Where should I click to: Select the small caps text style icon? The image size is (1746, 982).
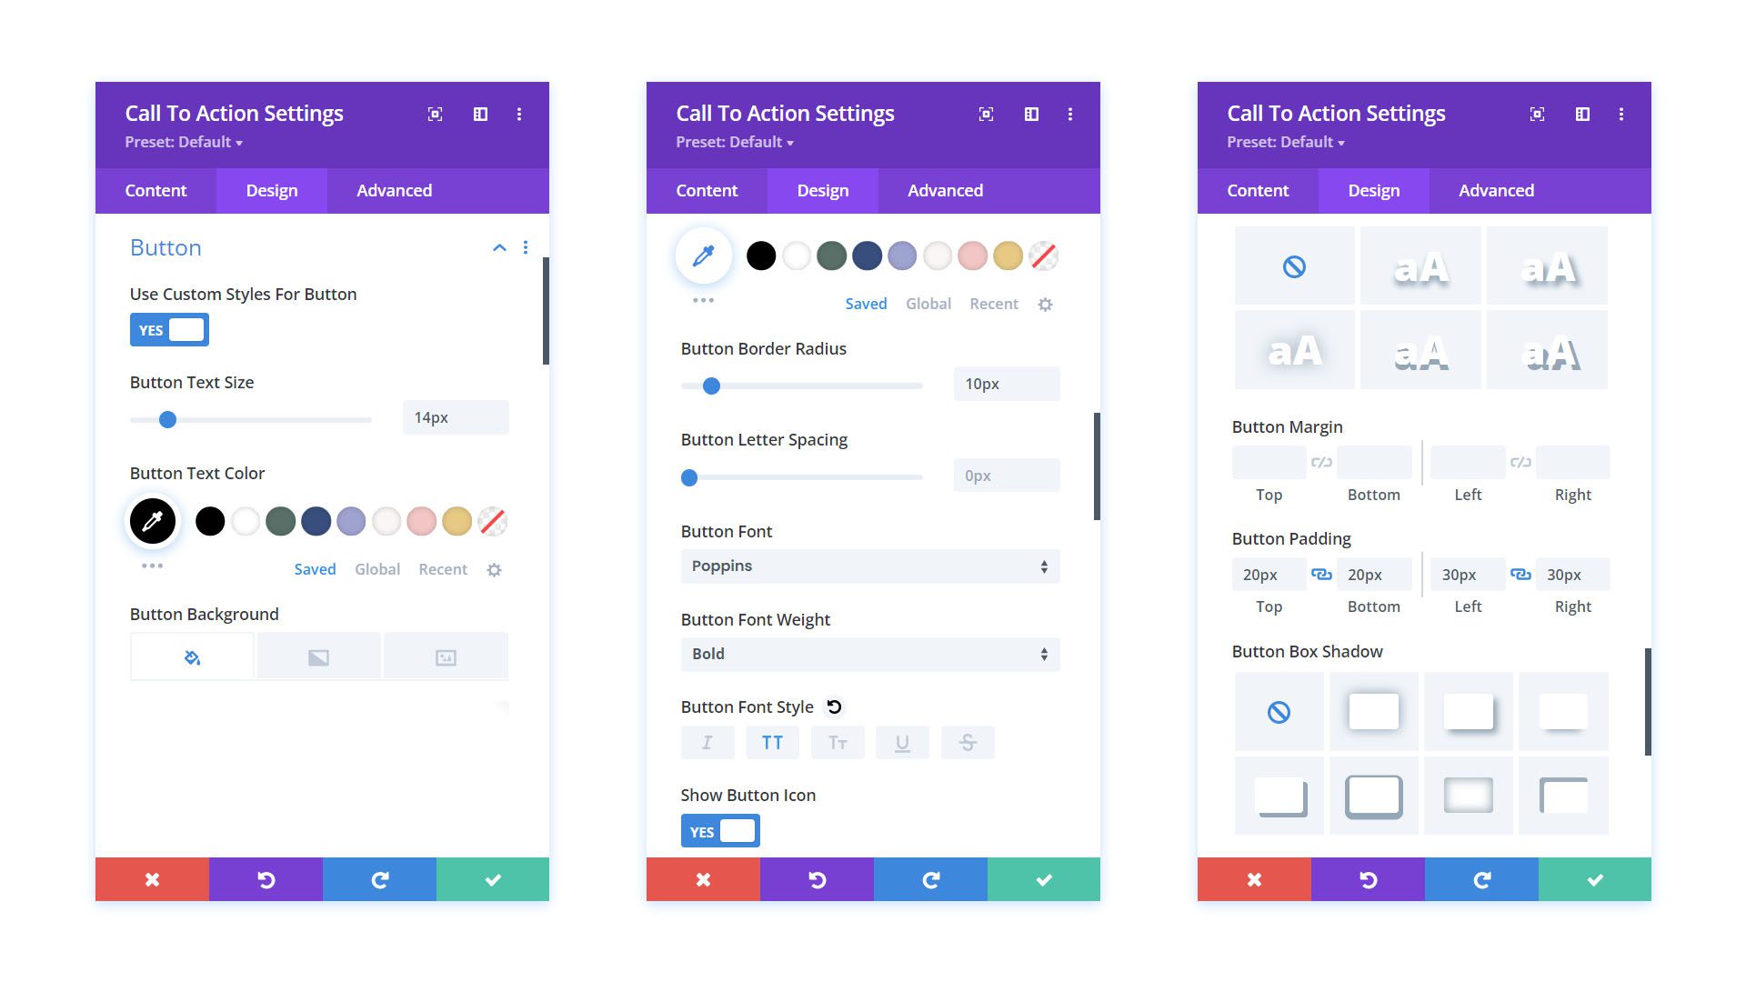(836, 741)
